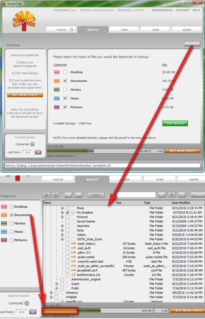The image size is (205, 319).
Task: Switch to the SYNC tab in upper window
Action: 156,30
